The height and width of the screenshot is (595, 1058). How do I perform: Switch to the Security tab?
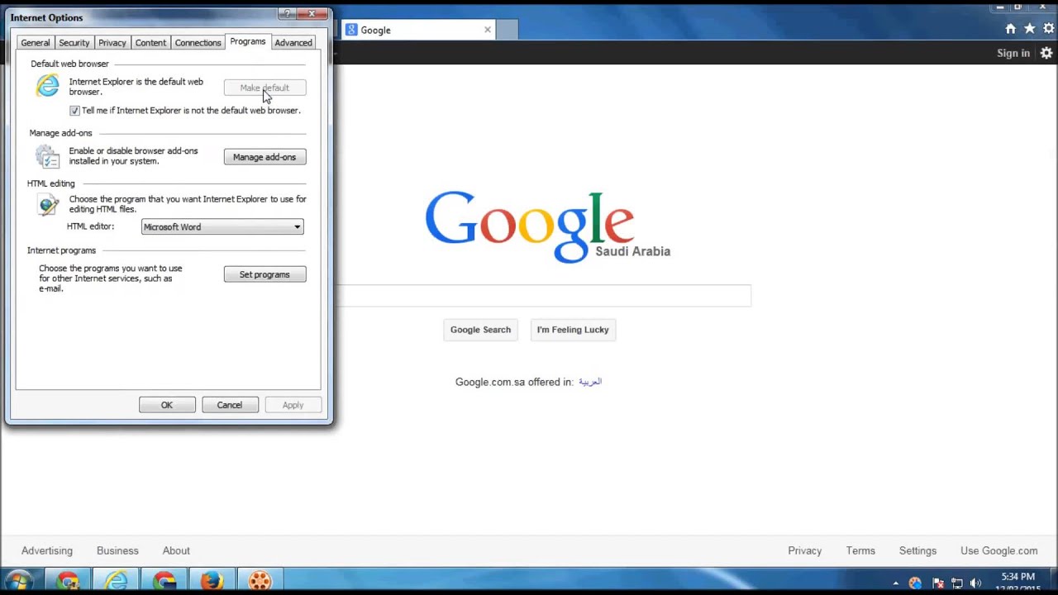click(74, 43)
